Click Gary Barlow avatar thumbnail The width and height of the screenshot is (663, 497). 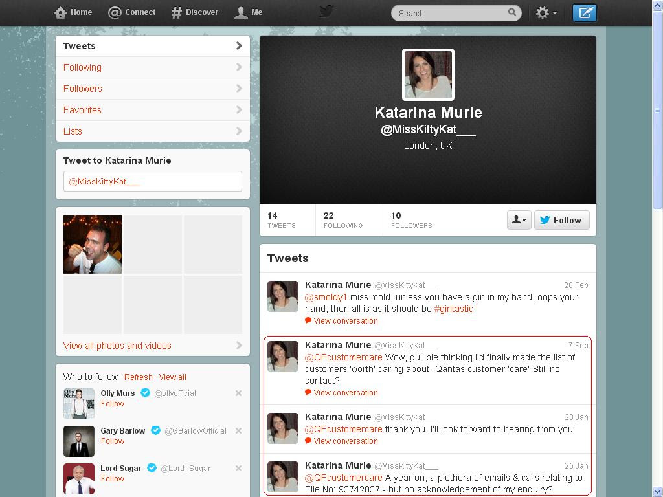click(x=79, y=441)
